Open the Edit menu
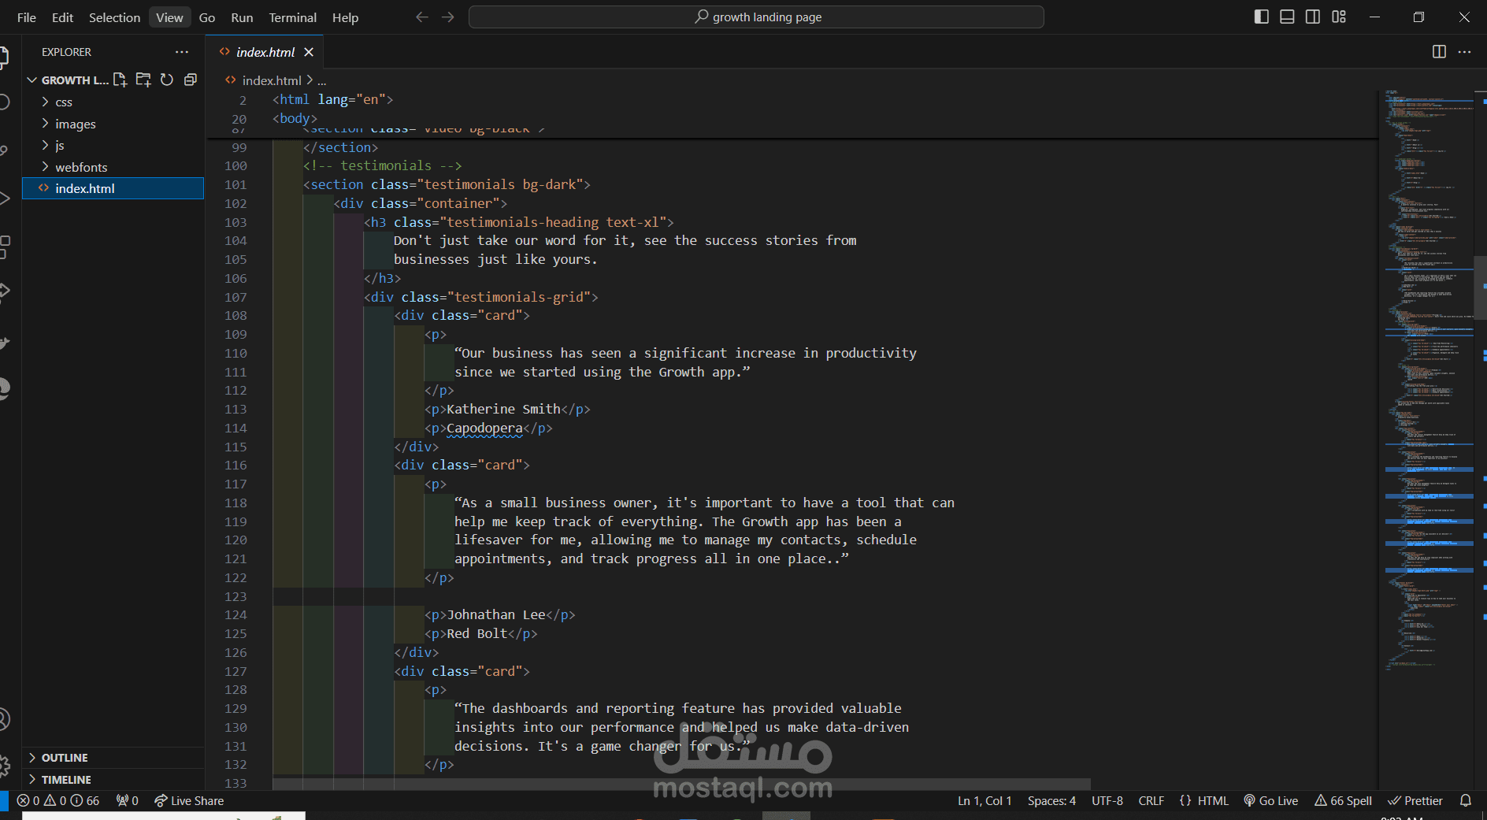 tap(62, 17)
